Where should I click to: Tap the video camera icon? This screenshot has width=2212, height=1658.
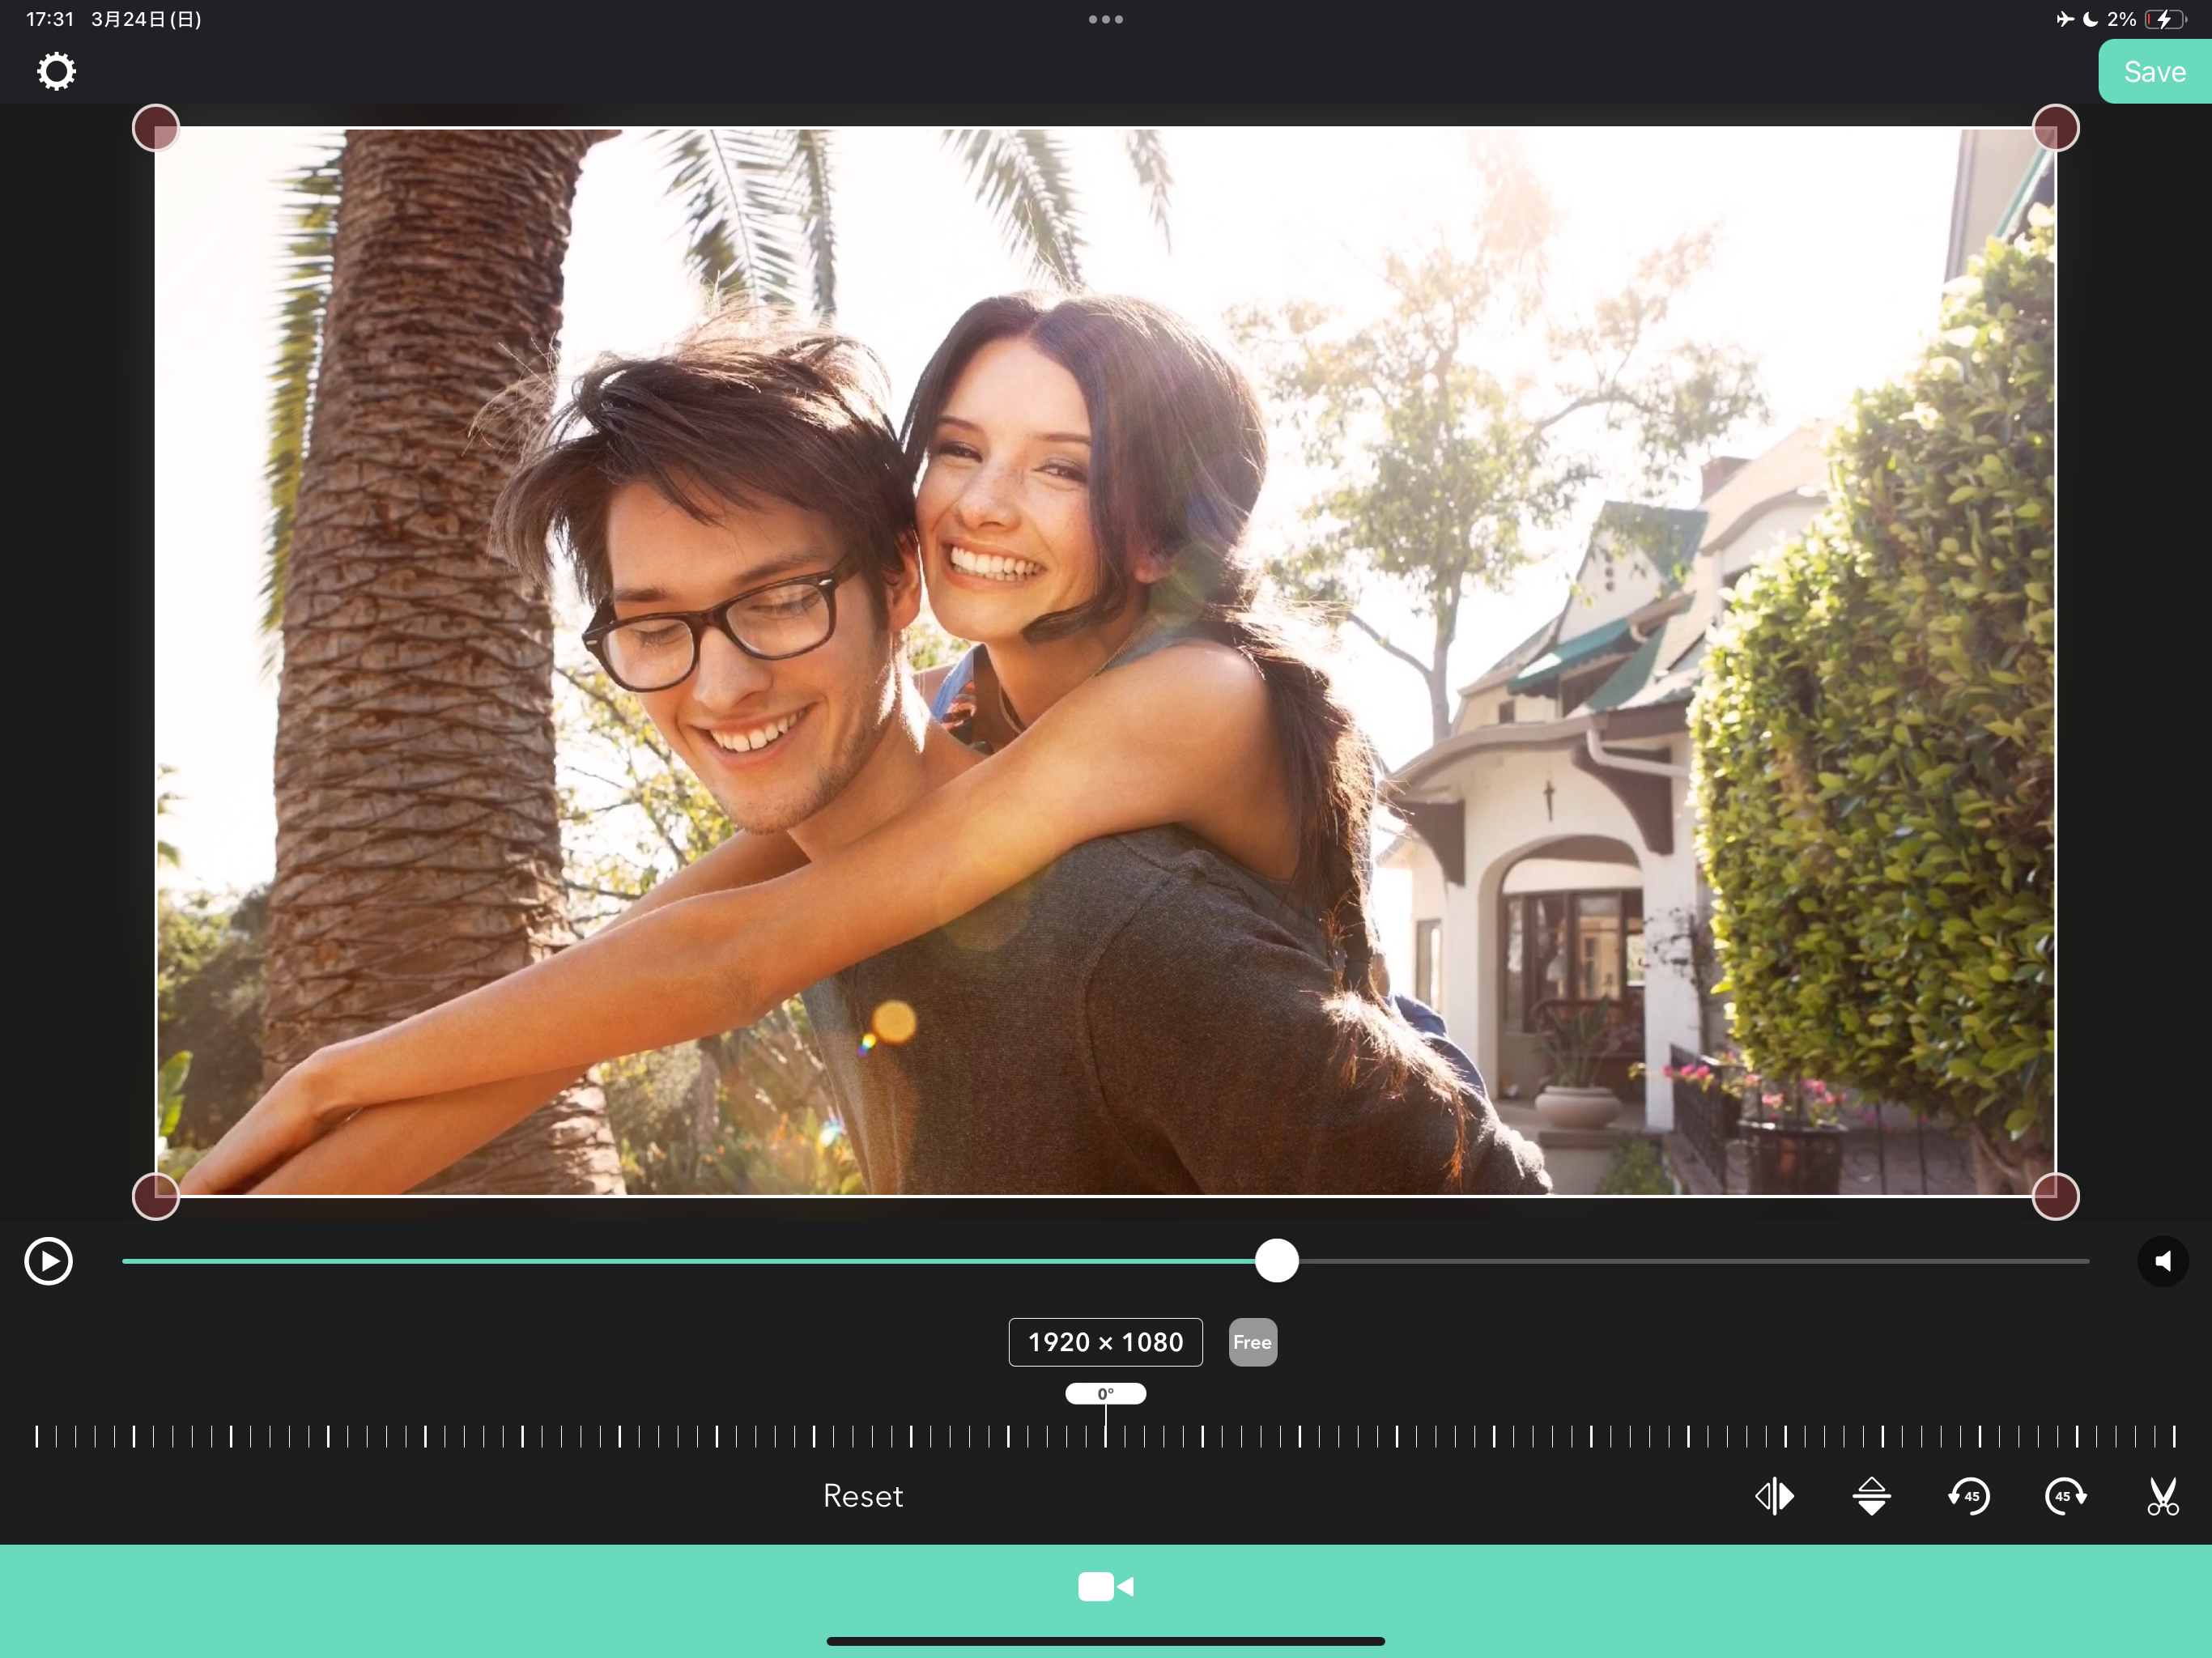(x=1105, y=1586)
